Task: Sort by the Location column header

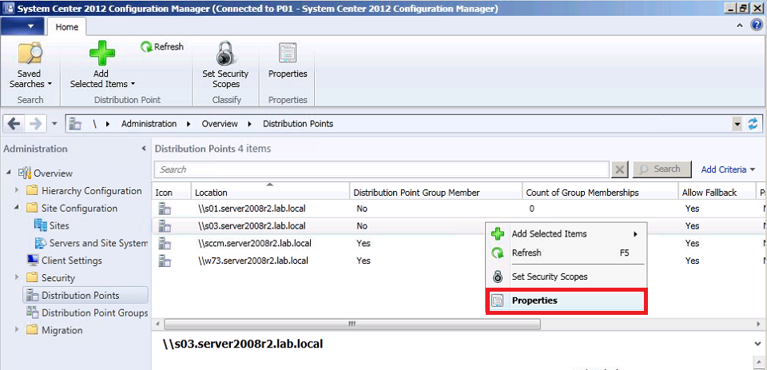Action: [271, 192]
